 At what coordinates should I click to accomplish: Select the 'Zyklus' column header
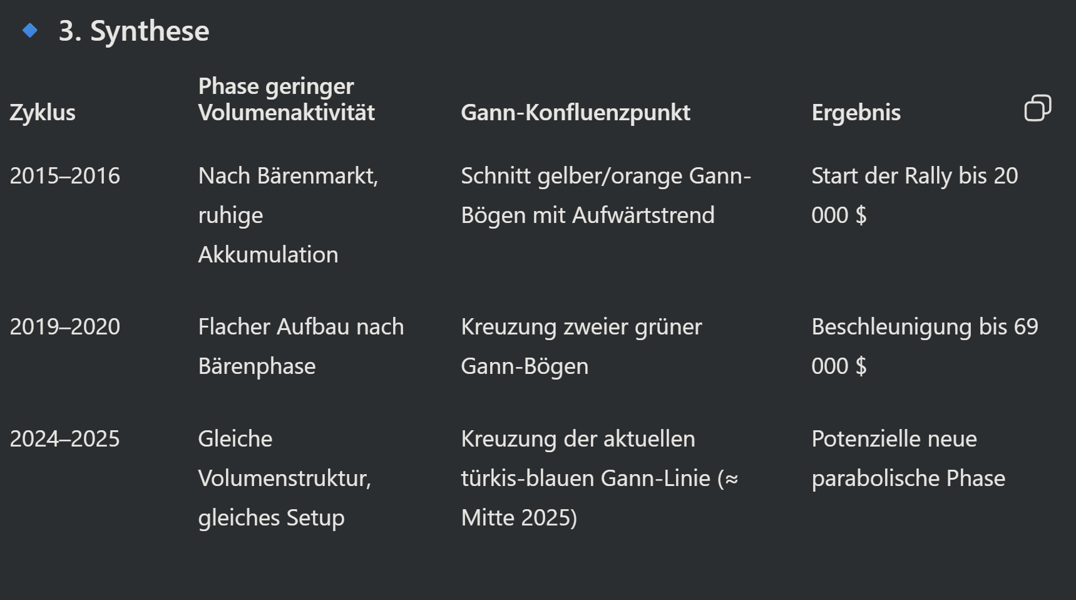coord(43,113)
